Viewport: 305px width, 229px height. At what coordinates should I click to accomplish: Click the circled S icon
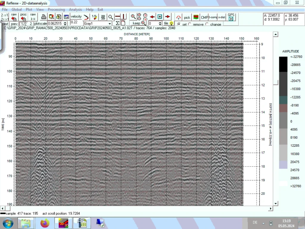coord(145,15)
